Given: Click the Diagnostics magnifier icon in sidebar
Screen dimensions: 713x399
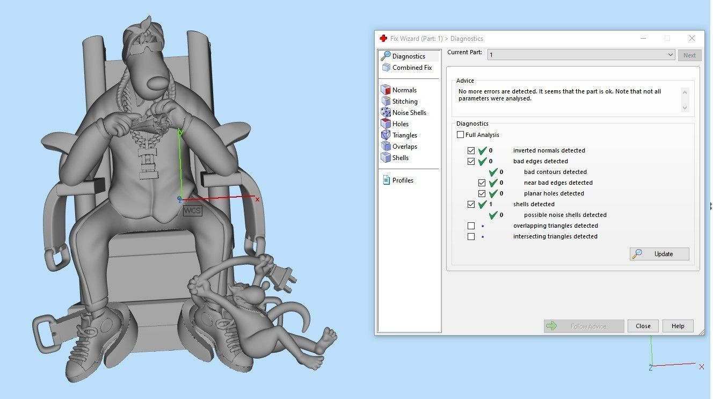Looking at the screenshot, I should [385, 56].
